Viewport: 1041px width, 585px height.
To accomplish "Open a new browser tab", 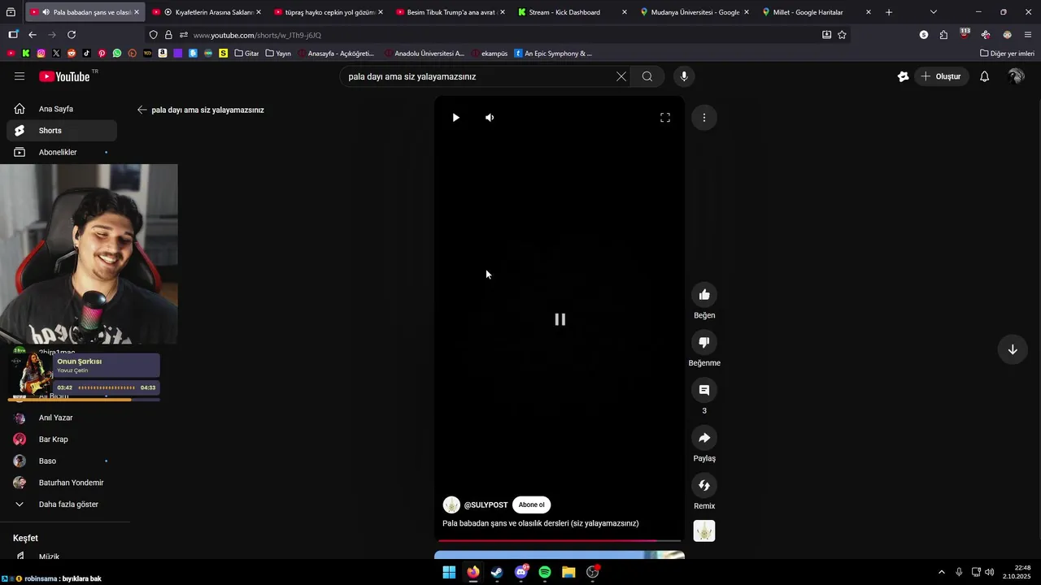I will coord(889,12).
